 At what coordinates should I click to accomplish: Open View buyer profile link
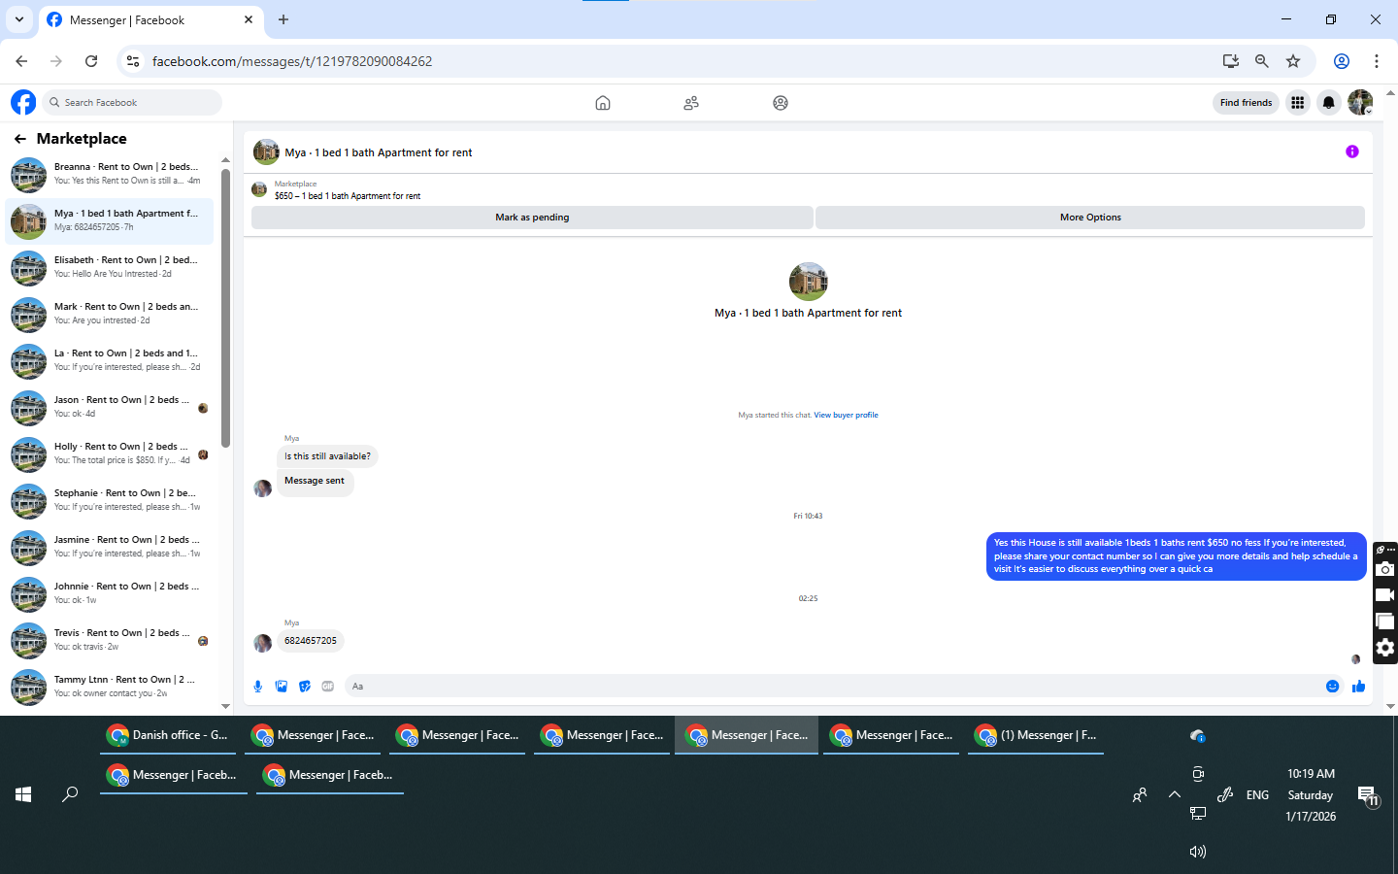click(x=846, y=415)
